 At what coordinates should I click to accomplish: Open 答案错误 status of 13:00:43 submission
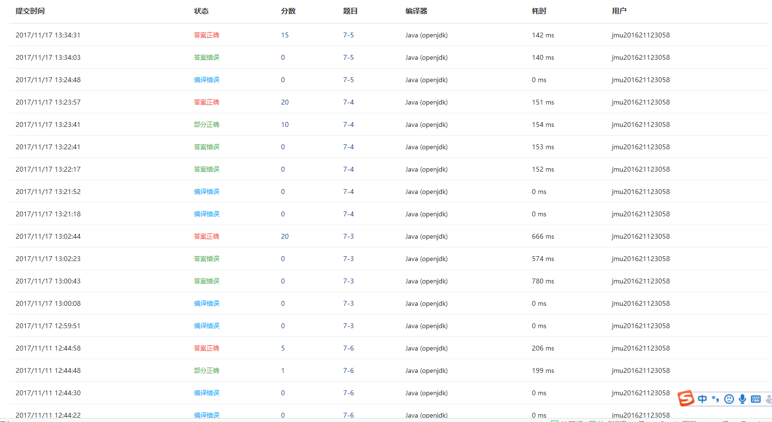point(207,281)
